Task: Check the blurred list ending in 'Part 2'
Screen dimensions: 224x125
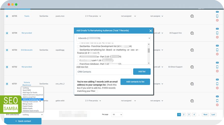Action: tap(78, 57)
